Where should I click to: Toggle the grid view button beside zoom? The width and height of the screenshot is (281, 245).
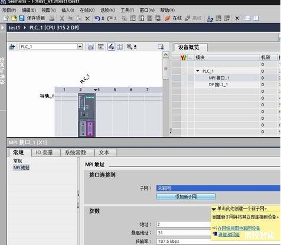click(x=120, y=47)
